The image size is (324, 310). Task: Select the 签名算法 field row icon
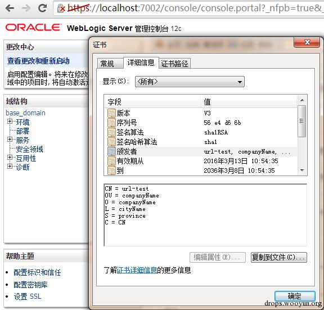(x=111, y=132)
